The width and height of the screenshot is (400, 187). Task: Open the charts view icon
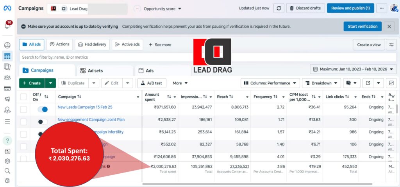pyautogui.click(x=391, y=83)
